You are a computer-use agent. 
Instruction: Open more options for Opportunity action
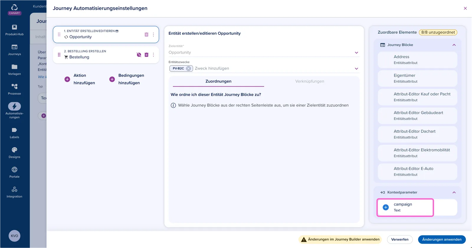153,34
